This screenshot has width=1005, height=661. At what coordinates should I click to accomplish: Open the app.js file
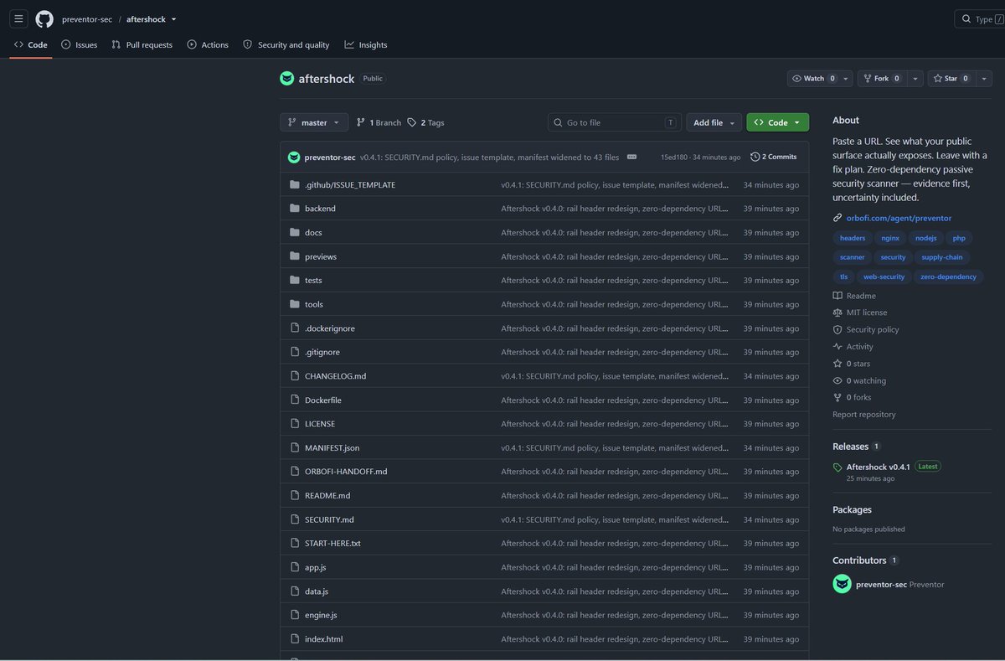tap(316, 567)
